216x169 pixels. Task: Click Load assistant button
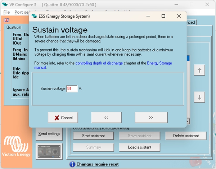pyautogui.click(x=140, y=147)
